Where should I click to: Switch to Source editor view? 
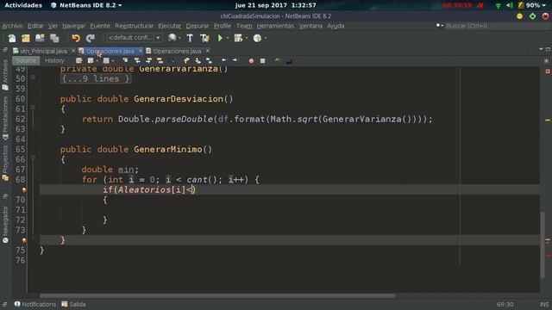coord(26,61)
